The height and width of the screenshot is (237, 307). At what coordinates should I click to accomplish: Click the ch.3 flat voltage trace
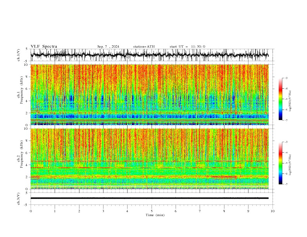tap(150, 198)
